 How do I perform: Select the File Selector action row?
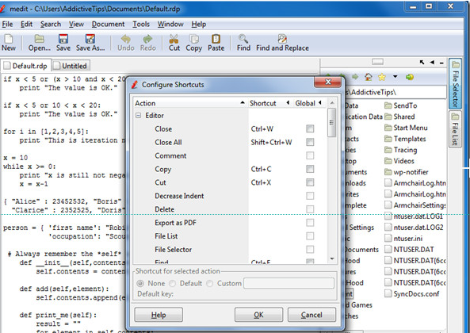pyautogui.click(x=229, y=250)
